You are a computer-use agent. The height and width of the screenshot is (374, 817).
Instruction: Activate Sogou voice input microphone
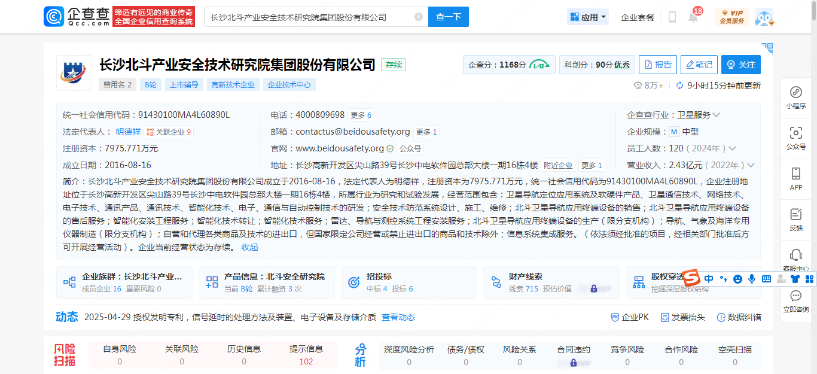click(752, 279)
